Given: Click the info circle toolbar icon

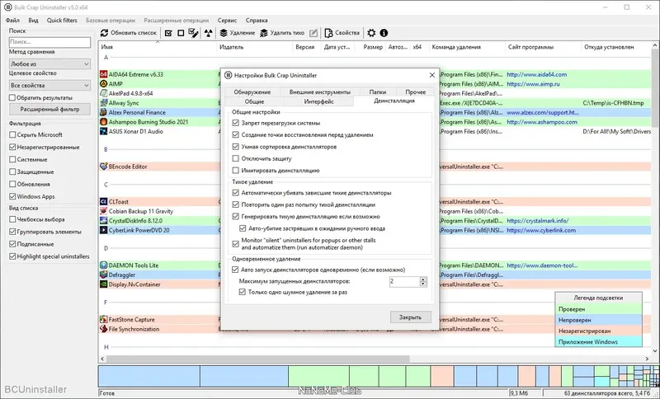Looking at the screenshot, I should (384, 33).
